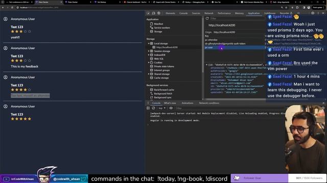Collapse the JSON object preview arrow

click(x=206, y=65)
